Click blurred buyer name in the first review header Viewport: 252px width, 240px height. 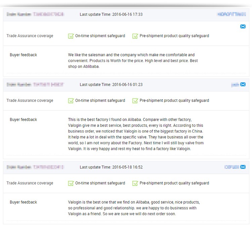[x=232, y=14]
